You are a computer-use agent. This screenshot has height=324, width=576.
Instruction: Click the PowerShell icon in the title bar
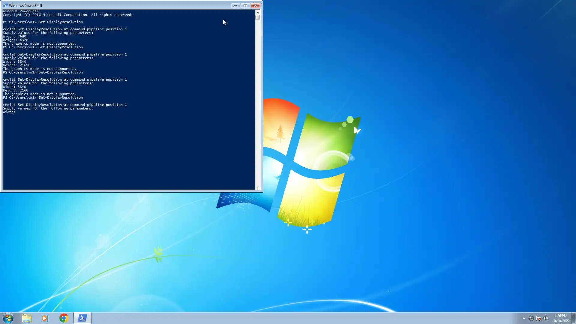click(x=5, y=5)
